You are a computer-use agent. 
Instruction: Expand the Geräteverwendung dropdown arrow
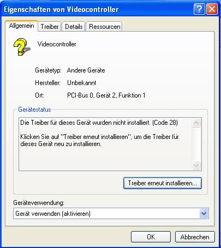204,214
